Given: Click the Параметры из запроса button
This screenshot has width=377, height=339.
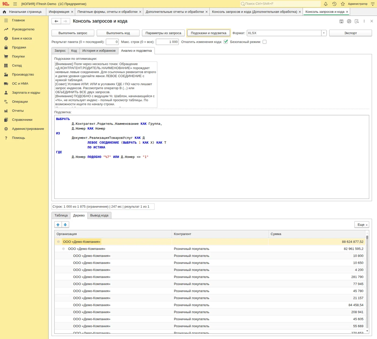Looking at the screenshot, I should click(x=163, y=33).
